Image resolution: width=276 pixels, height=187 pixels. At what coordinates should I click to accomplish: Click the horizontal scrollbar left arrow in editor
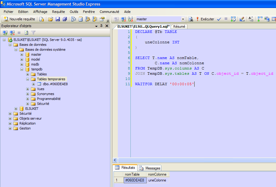point(115,160)
